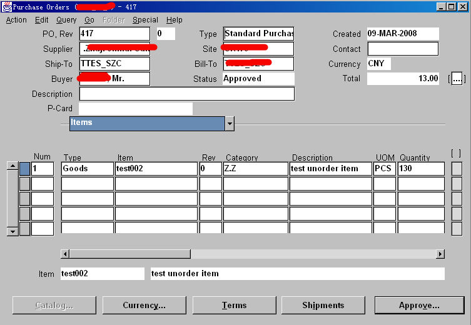Click the line Category cell Z.Z

click(256, 169)
